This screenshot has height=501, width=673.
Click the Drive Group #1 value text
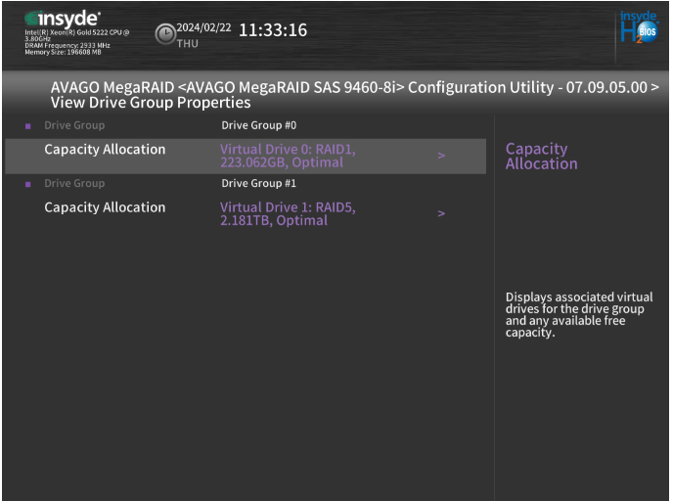click(258, 183)
